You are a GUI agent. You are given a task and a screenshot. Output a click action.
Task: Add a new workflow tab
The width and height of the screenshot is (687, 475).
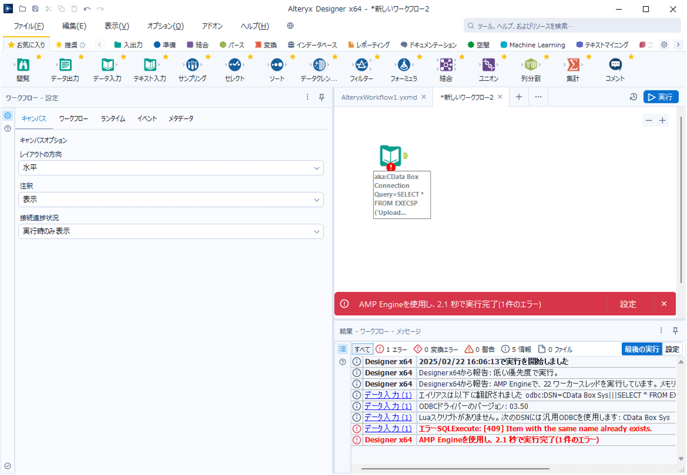tap(519, 97)
